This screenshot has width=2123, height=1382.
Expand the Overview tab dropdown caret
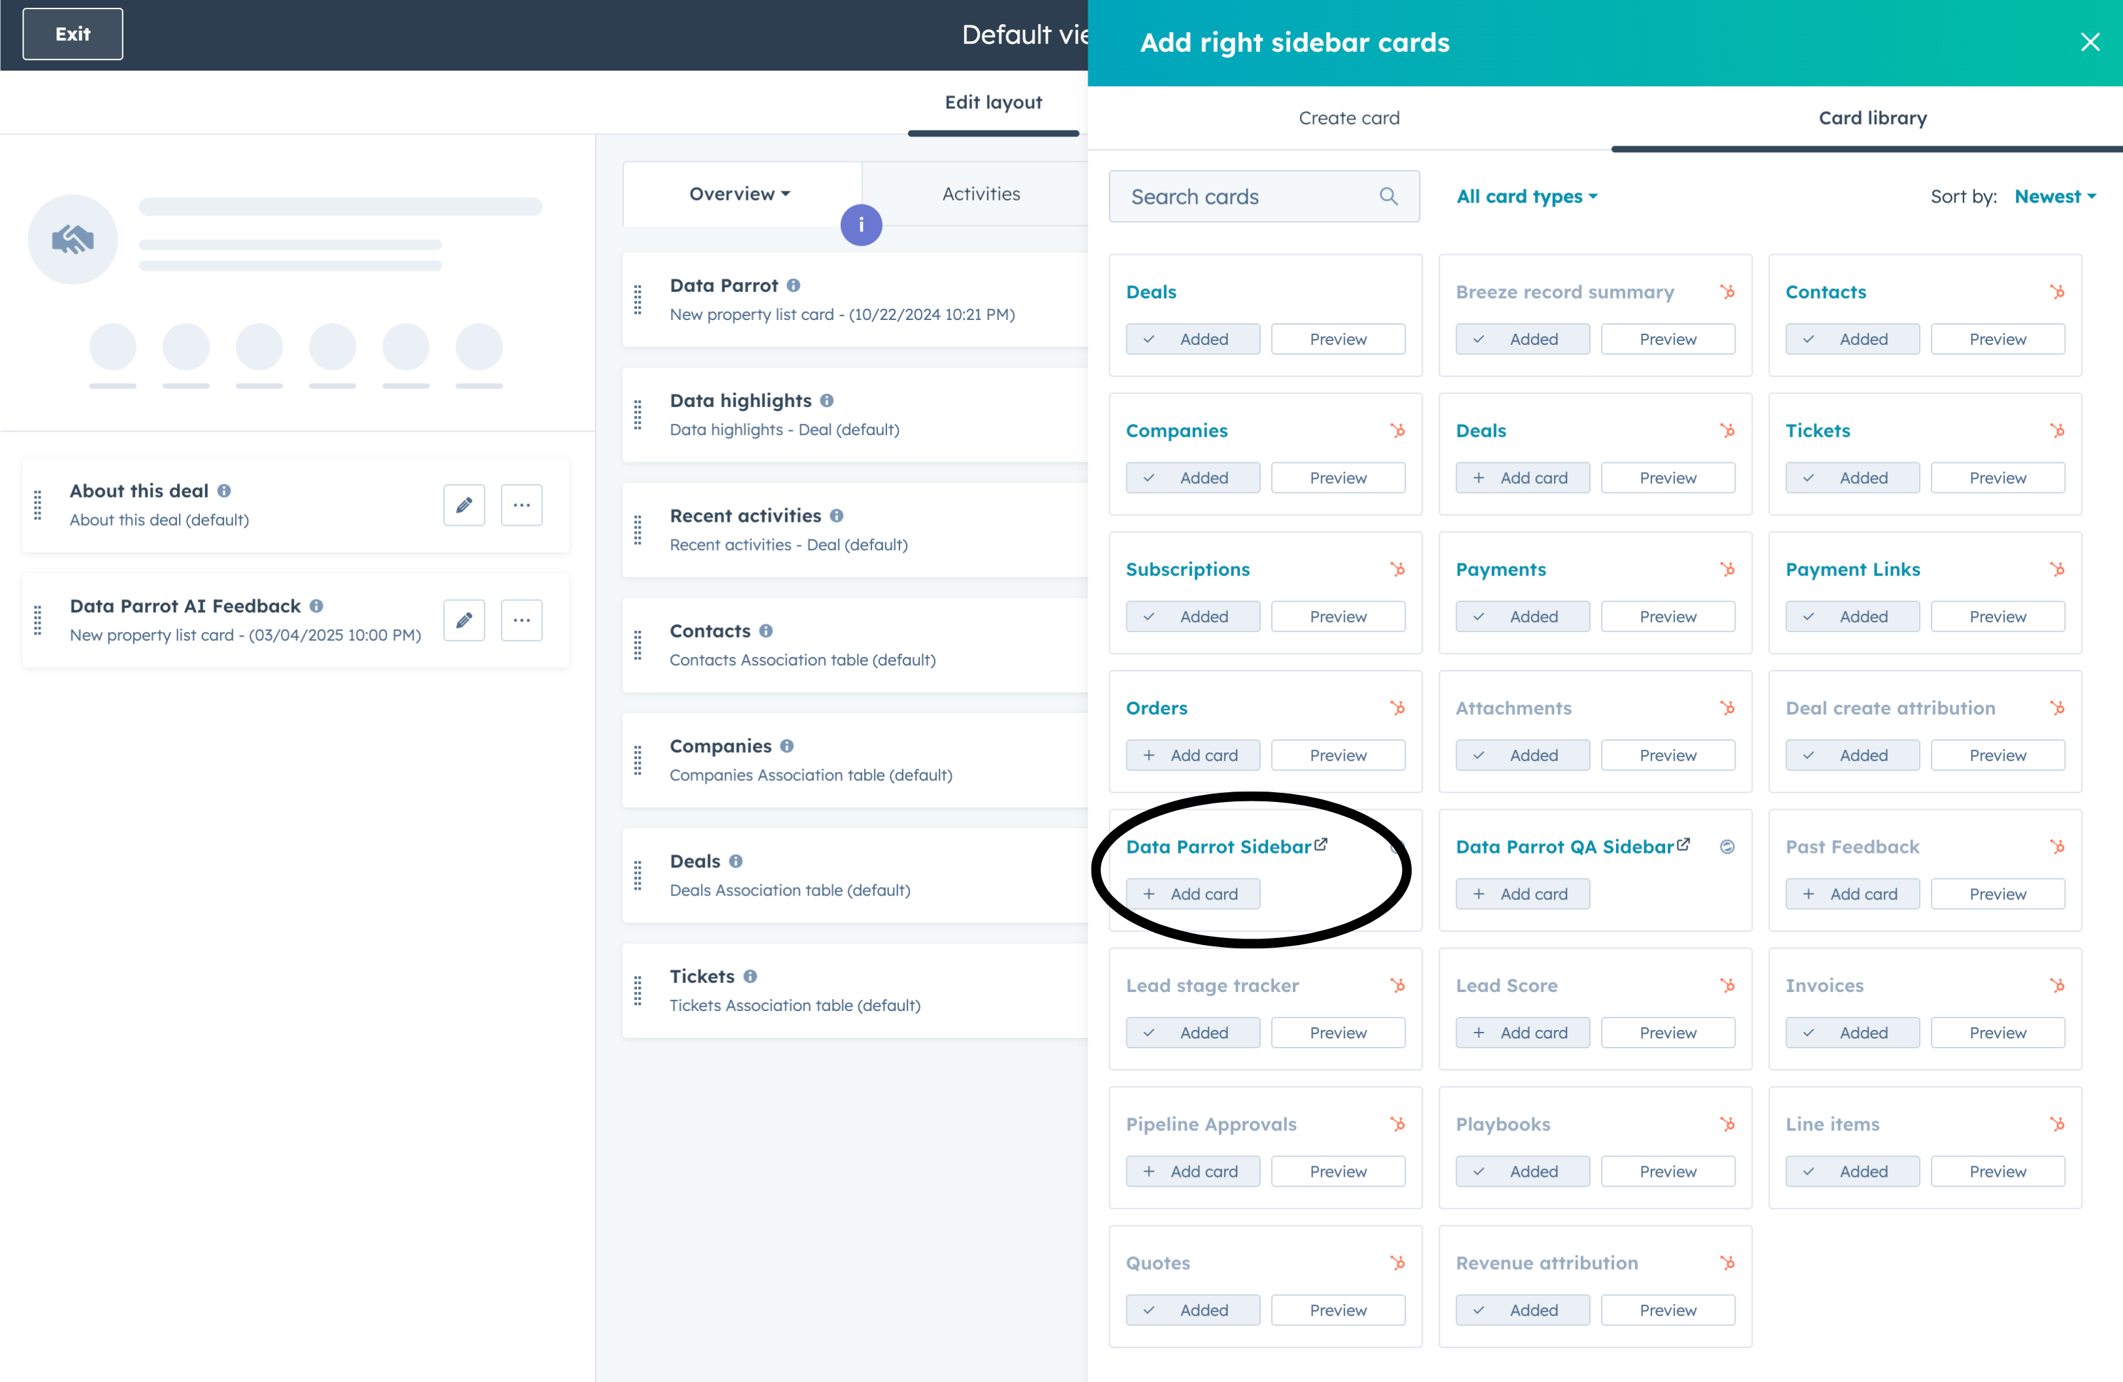[x=786, y=193]
